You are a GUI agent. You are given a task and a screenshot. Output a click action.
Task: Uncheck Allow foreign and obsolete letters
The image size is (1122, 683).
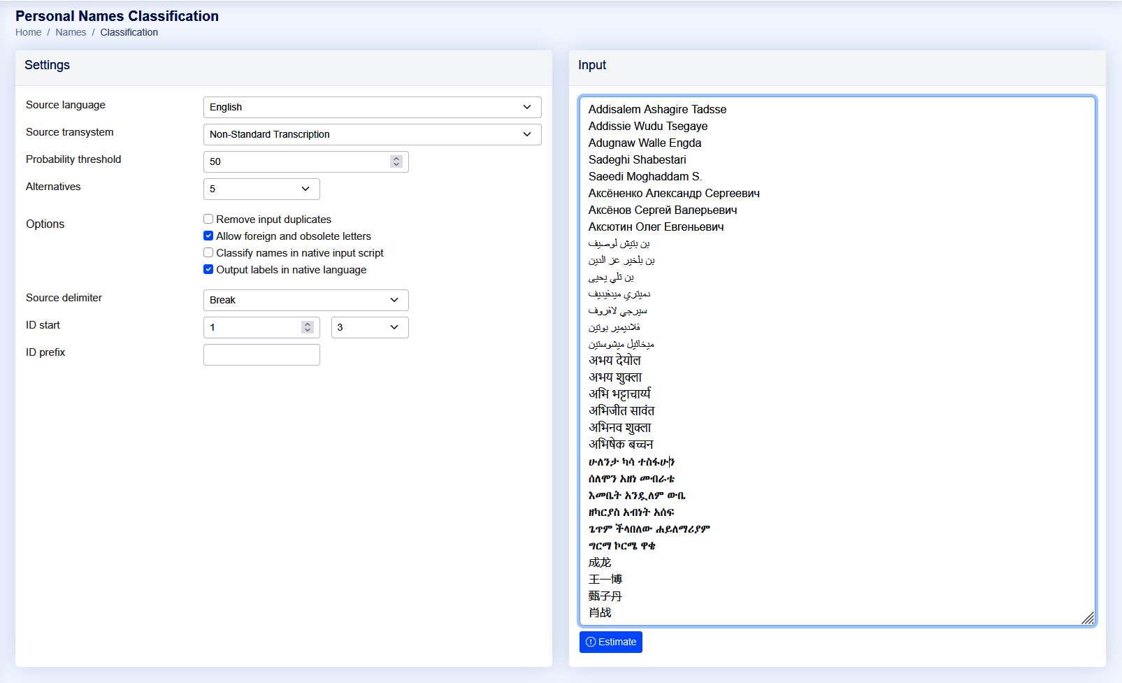(208, 236)
